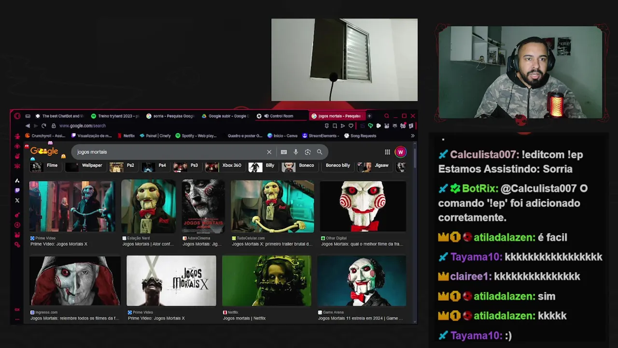Open the Google account avatar W
Screen dimensions: 618x348
(x=400, y=152)
